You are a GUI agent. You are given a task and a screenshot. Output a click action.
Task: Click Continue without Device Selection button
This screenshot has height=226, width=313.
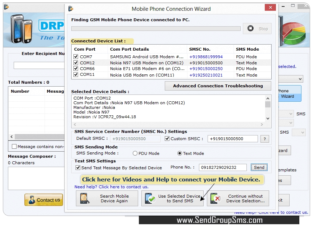click(x=238, y=198)
